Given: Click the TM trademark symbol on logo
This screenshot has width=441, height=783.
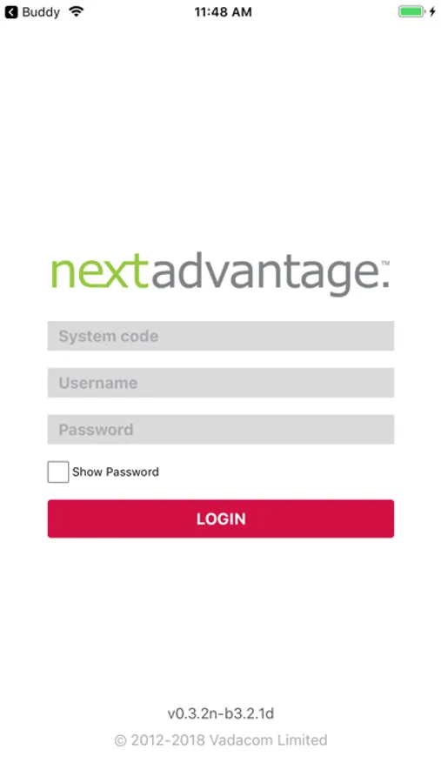Looking at the screenshot, I should [385, 262].
